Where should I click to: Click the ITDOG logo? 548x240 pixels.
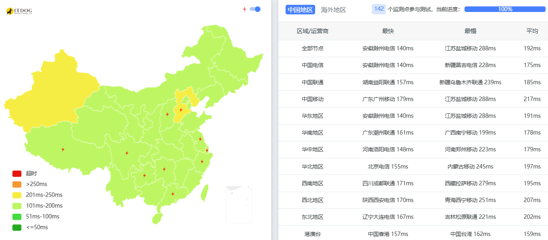[x=19, y=11]
